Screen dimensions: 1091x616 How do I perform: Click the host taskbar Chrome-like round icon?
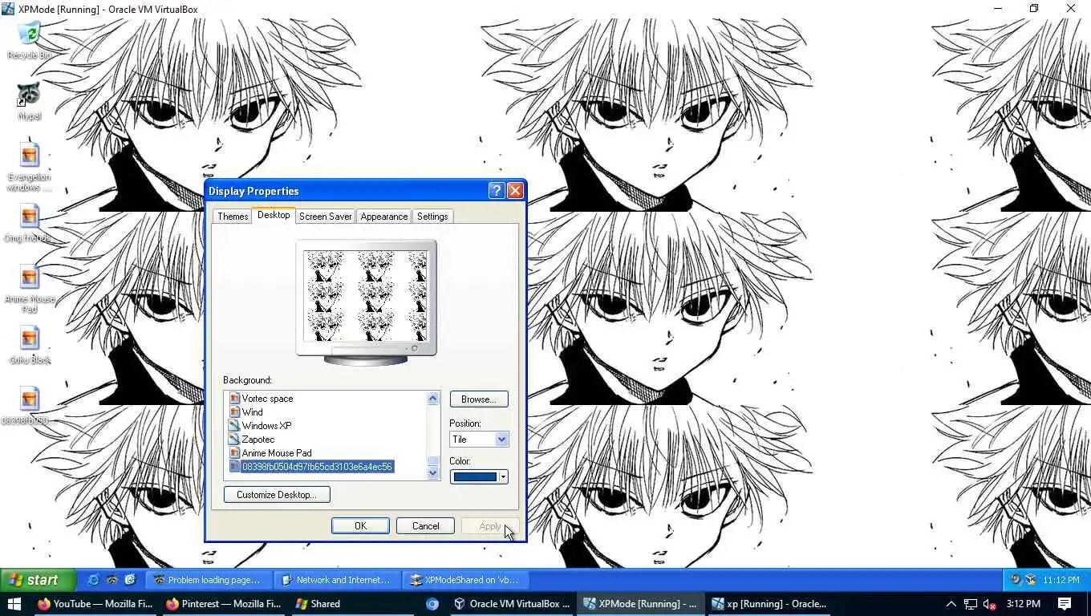(x=432, y=604)
